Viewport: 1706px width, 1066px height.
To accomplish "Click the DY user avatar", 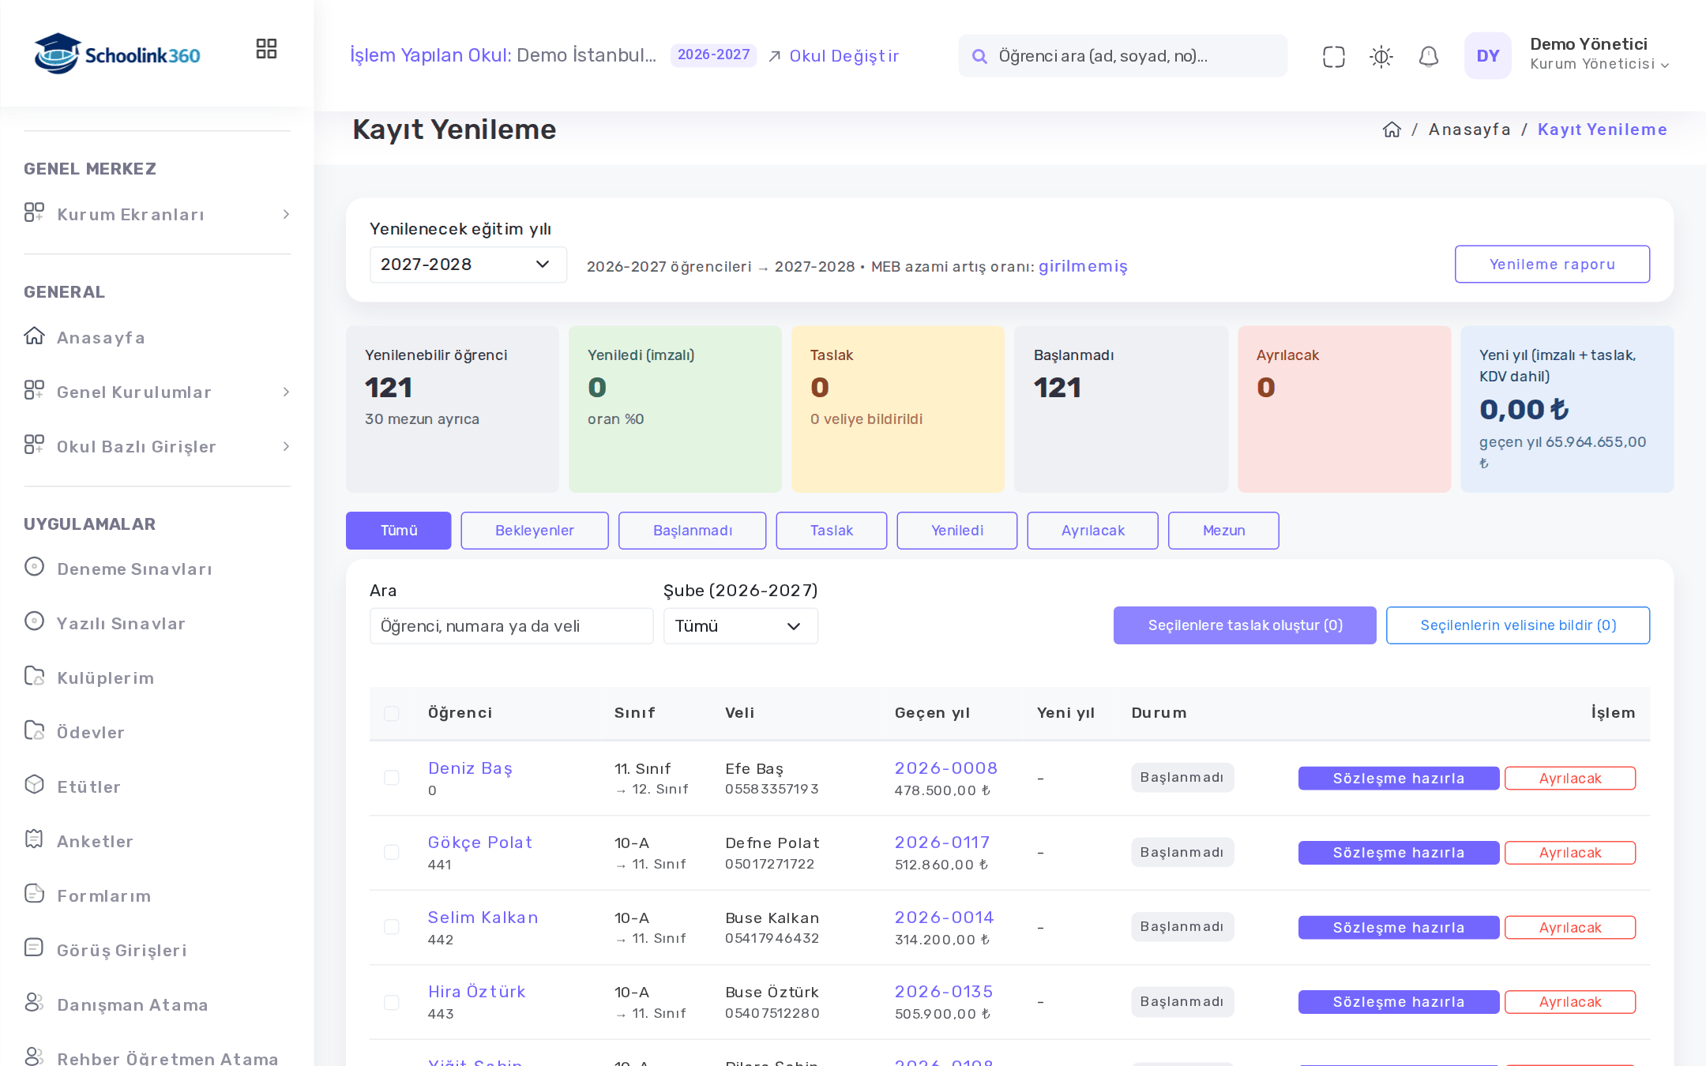I will coord(1487,55).
